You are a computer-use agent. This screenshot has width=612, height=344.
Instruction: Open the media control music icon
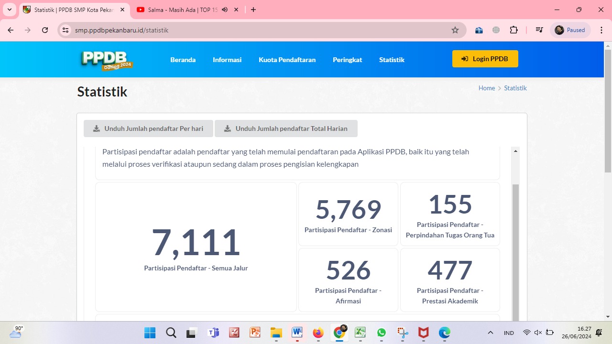[539, 30]
